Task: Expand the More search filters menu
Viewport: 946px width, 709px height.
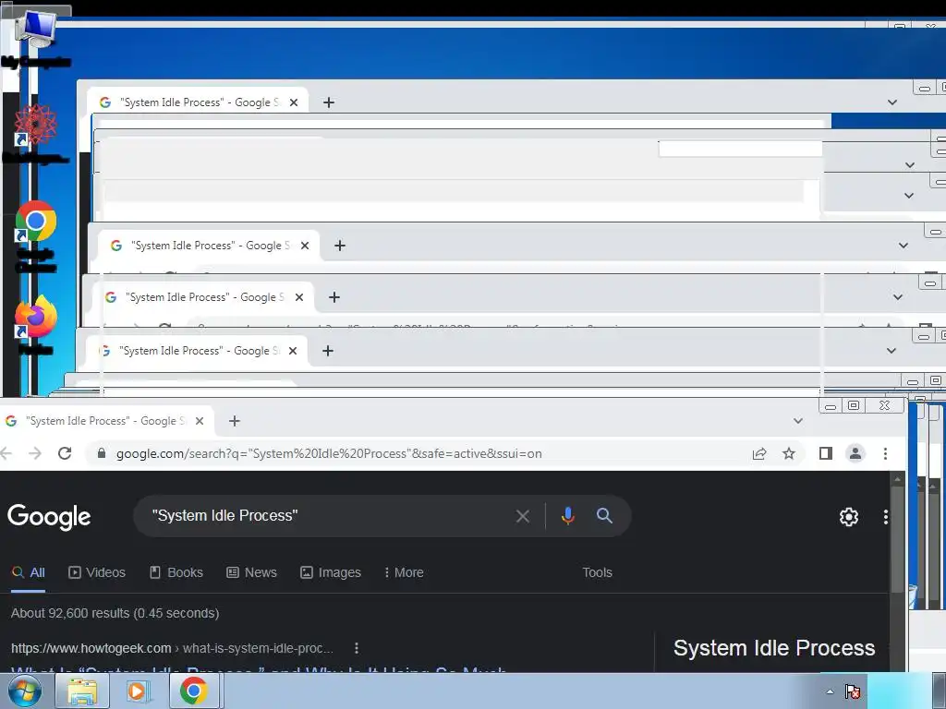Action: [x=405, y=572]
